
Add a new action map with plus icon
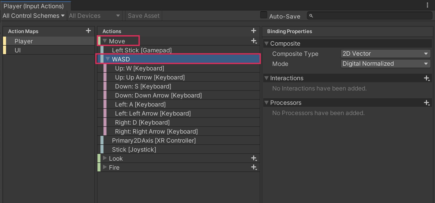pyautogui.click(x=88, y=31)
